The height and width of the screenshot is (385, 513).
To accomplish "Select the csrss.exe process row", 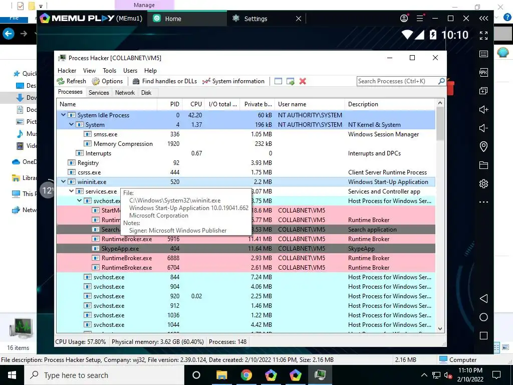I will point(246,172).
